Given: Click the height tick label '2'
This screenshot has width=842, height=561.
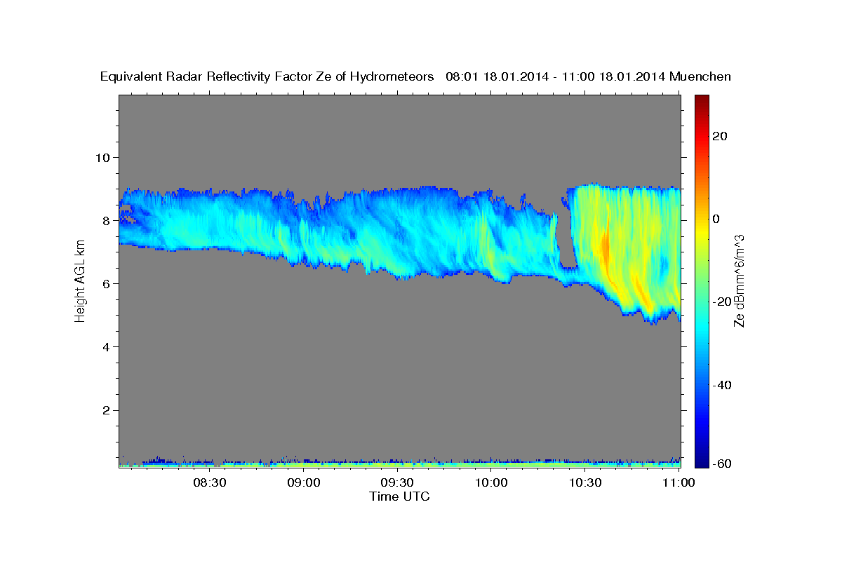Looking at the screenshot, I should [x=107, y=410].
